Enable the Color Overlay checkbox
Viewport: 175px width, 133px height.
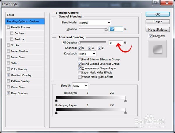click(x=8, y=69)
